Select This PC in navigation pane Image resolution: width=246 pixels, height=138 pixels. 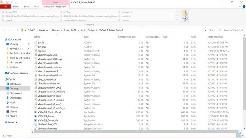point(12,79)
